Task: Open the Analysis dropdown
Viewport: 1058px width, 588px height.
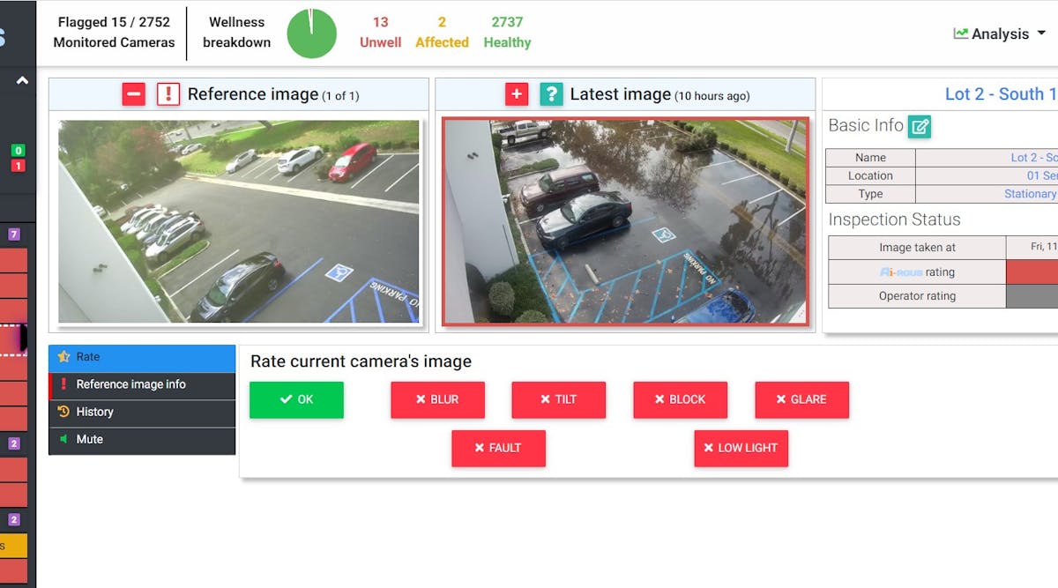Action: (x=999, y=33)
